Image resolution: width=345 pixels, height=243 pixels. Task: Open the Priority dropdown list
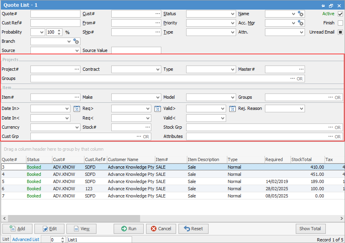[233, 23]
